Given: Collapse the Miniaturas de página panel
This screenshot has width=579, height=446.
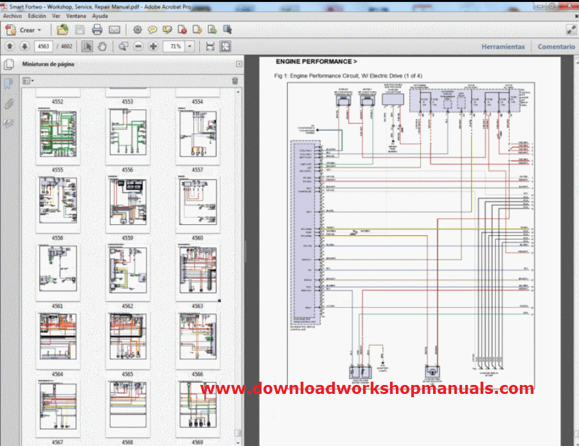Looking at the screenshot, I should click(x=239, y=64).
